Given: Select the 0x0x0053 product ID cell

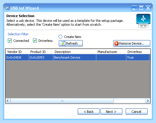Looking at the screenshot, I should 41,57.
